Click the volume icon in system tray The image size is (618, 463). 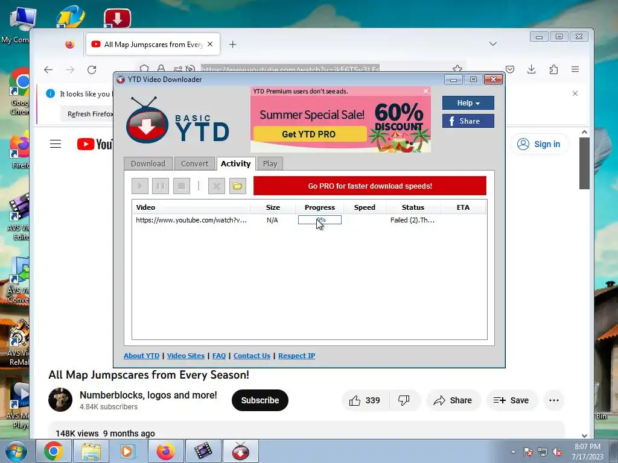[x=557, y=452]
